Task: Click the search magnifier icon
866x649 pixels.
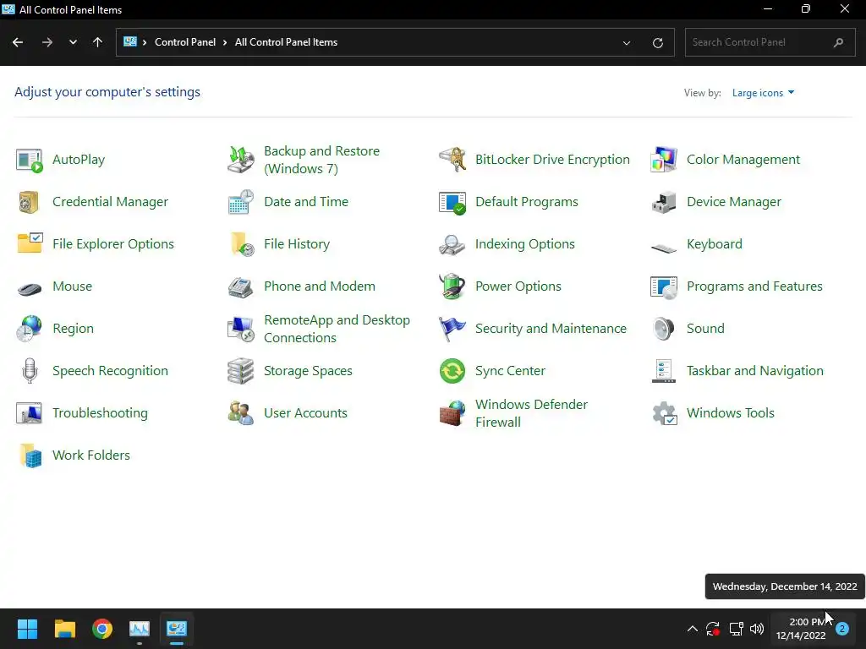Action: tap(838, 42)
